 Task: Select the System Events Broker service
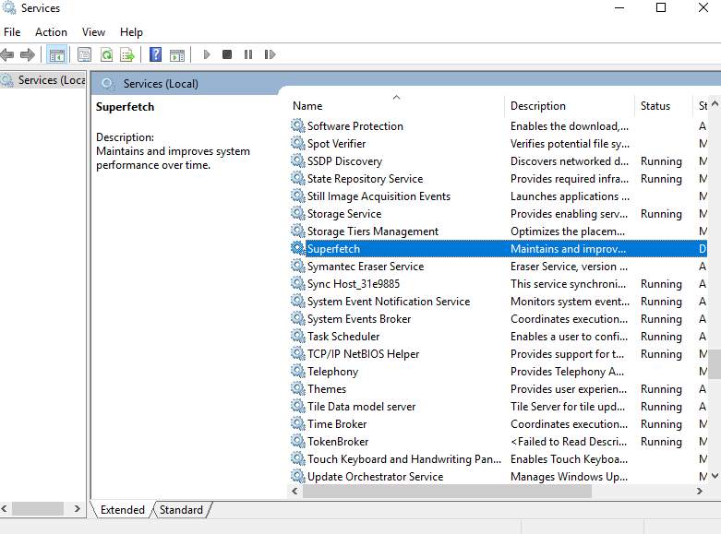499,318
